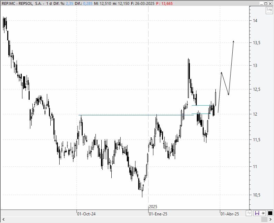The width and height of the screenshot is (274, 223).
Task: Click the '1 d' timeframe label
Action: [x=49, y=3]
